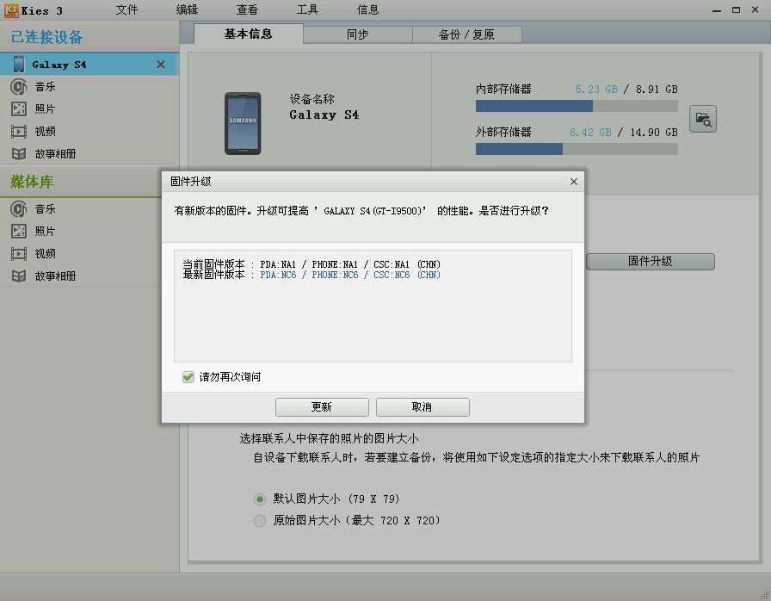Click 当前固件版本 PDA:NA1 line

click(311, 264)
